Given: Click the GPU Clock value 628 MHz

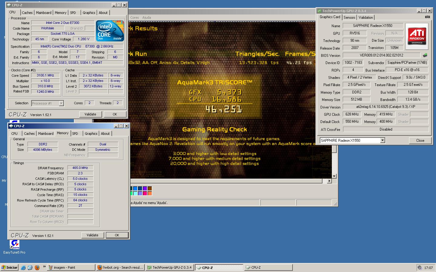Looking at the screenshot, I should click(352, 114).
